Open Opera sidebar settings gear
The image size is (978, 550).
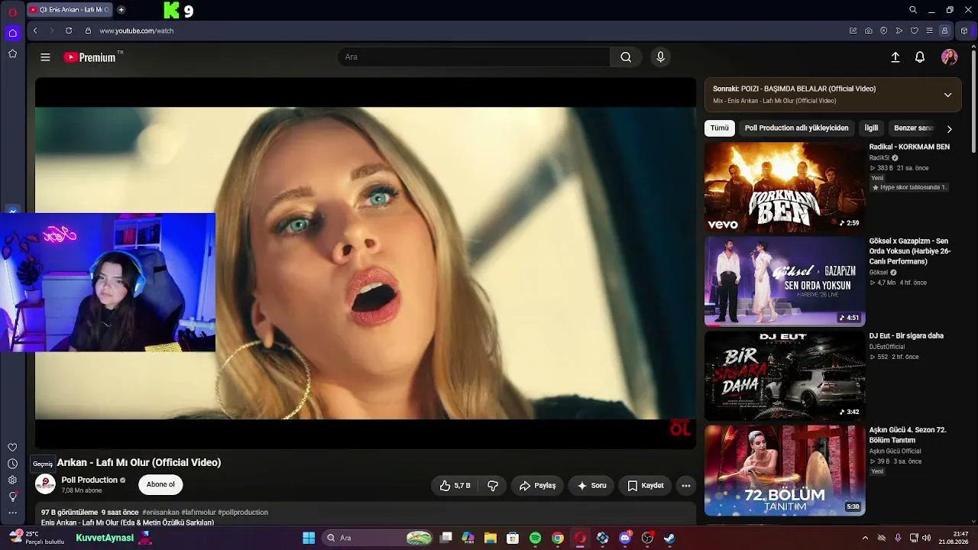pos(12,480)
